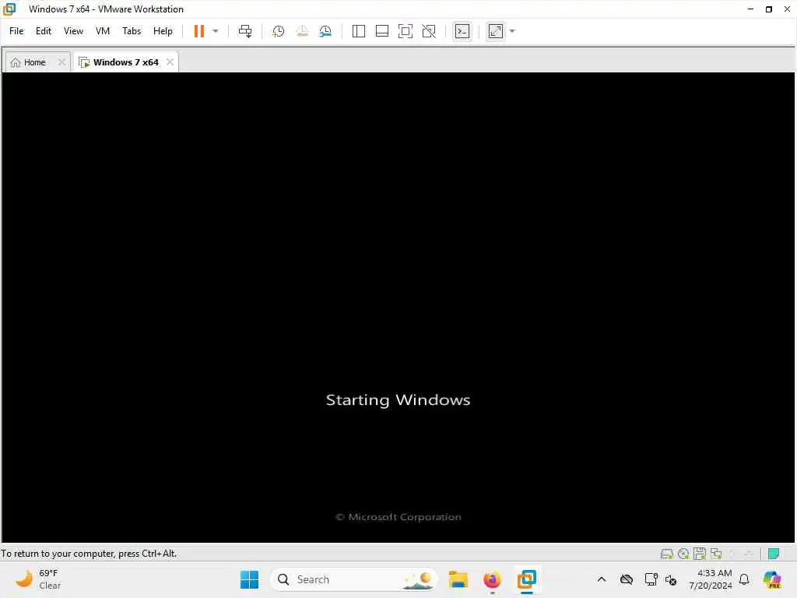Expand the hidden system tray icons
Image resolution: width=797 pixels, height=598 pixels.
(602, 579)
